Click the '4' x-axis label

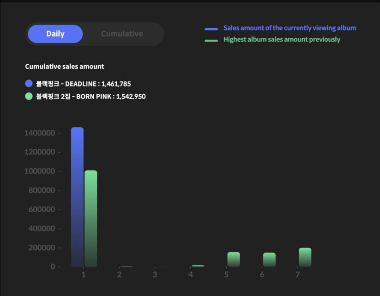point(191,274)
